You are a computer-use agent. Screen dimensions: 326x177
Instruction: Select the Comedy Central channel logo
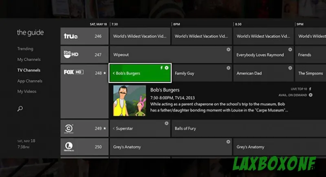(x=69, y=129)
